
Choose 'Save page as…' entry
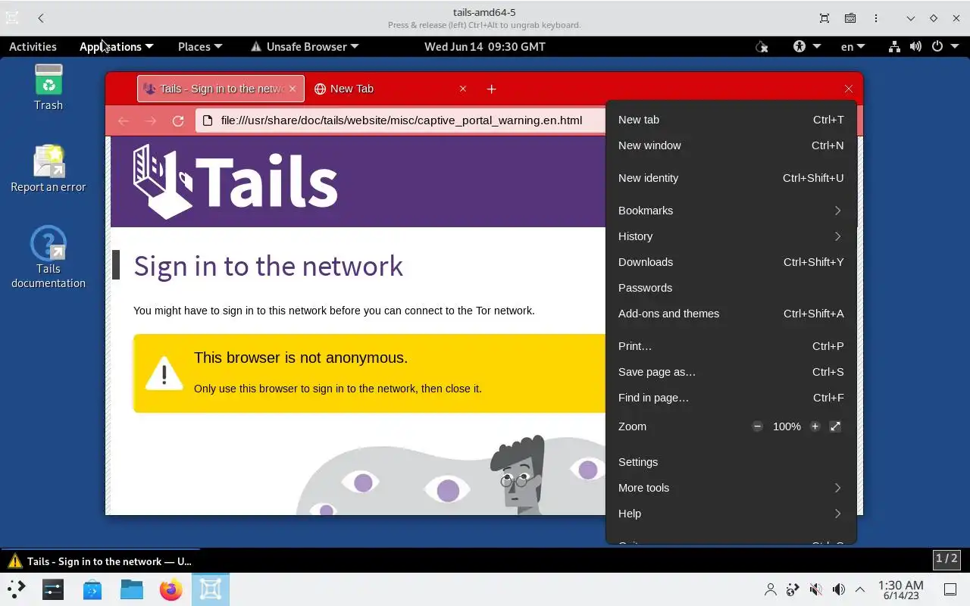(731, 372)
